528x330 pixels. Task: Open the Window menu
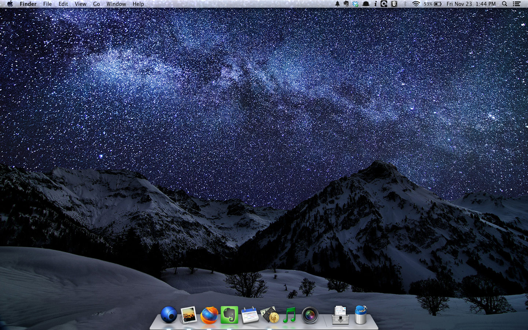(x=116, y=4)
